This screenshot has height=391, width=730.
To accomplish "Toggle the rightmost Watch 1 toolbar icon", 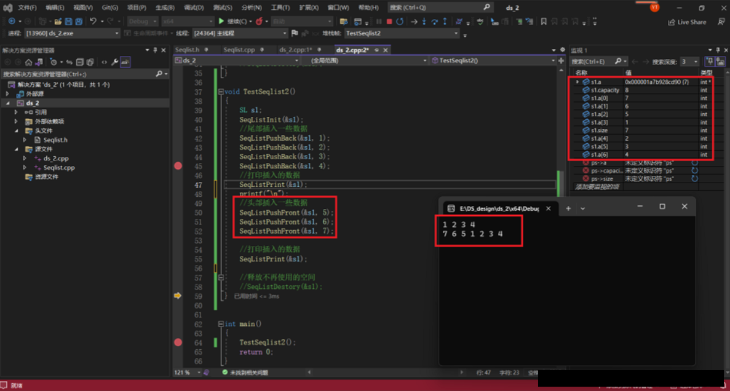I will click(x=720, y=61).
